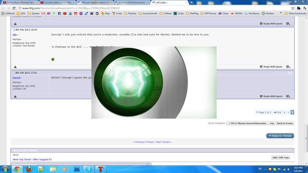Switch to the Creation Kit Released tab
308x173 pixels.
[132, 2]
